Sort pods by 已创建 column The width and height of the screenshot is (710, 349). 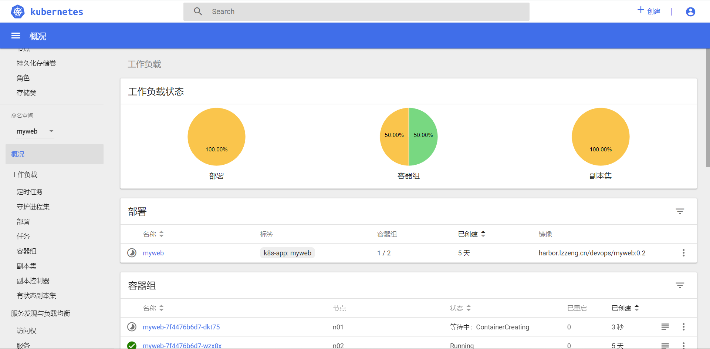point(625,308)
